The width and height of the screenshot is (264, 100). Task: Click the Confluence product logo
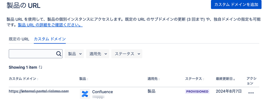85,94
